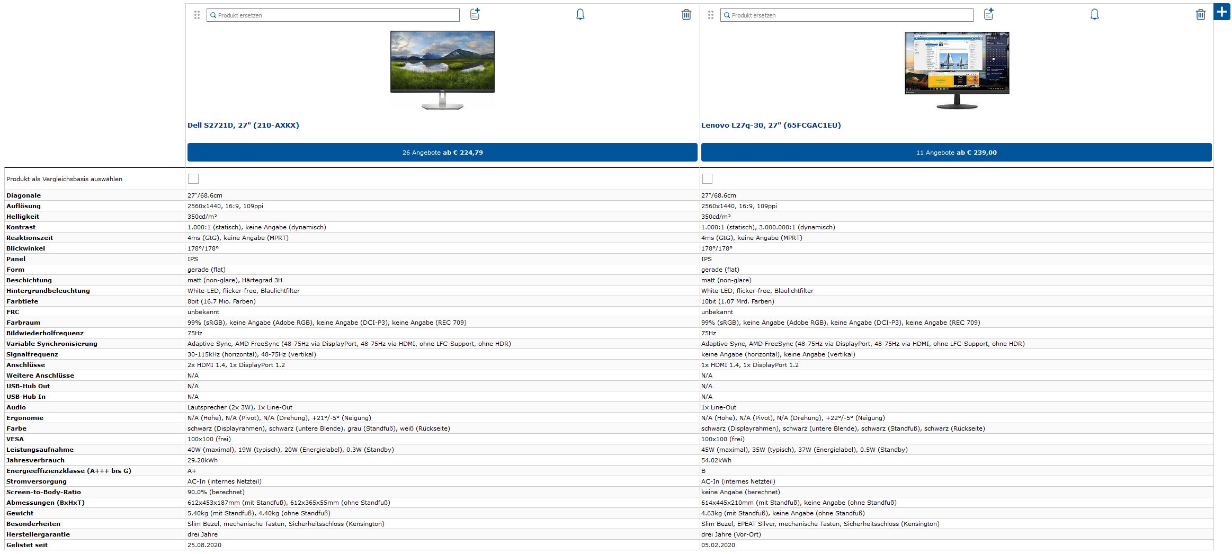Click Dell value '8bit (16.7 Mio. Farben)'
Image resolution: width=1232 pixels, height=554 pixels.
pos(221,301)
